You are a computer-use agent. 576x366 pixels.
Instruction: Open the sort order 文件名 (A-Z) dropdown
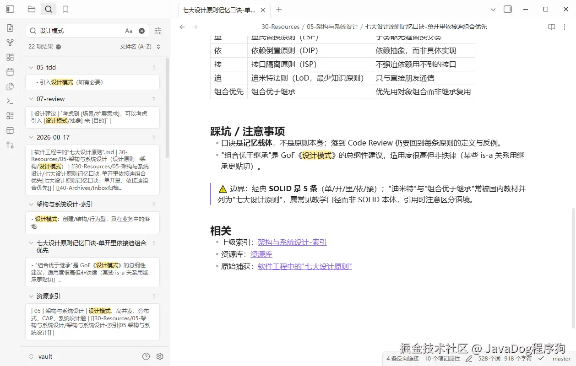140,47
